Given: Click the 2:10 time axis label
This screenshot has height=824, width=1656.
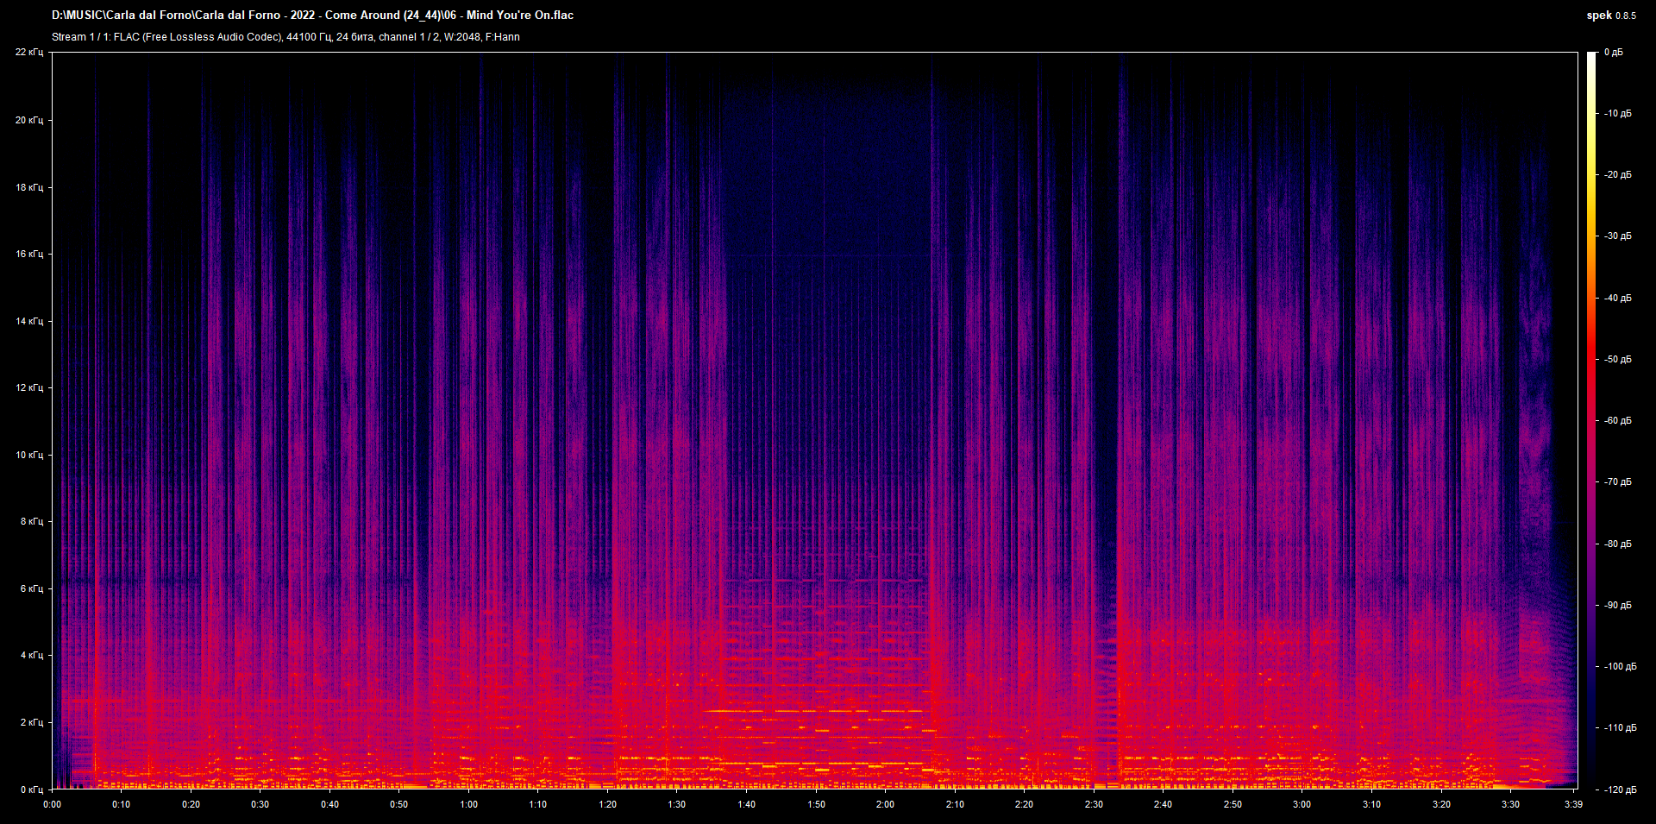Looking at the screenshot, I should (x=955, y=804).
